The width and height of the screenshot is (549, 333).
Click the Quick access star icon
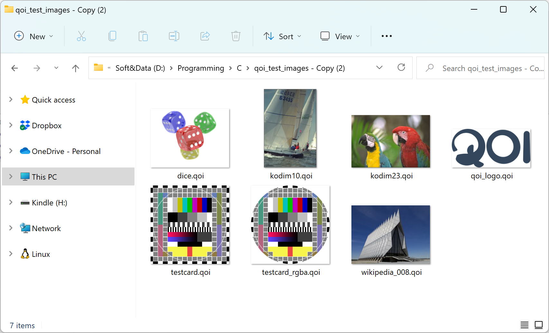click(x=25, y=100)
